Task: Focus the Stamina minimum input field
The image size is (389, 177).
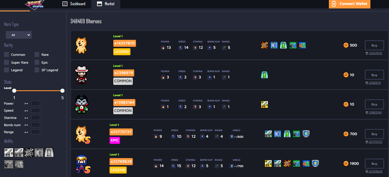Action: pyautogui.click(x=35, y=118)
